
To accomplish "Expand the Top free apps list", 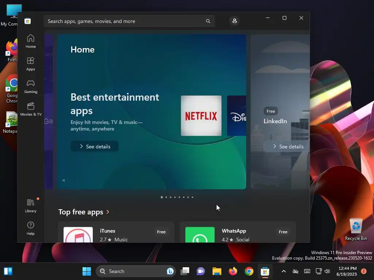I will 84,212.
